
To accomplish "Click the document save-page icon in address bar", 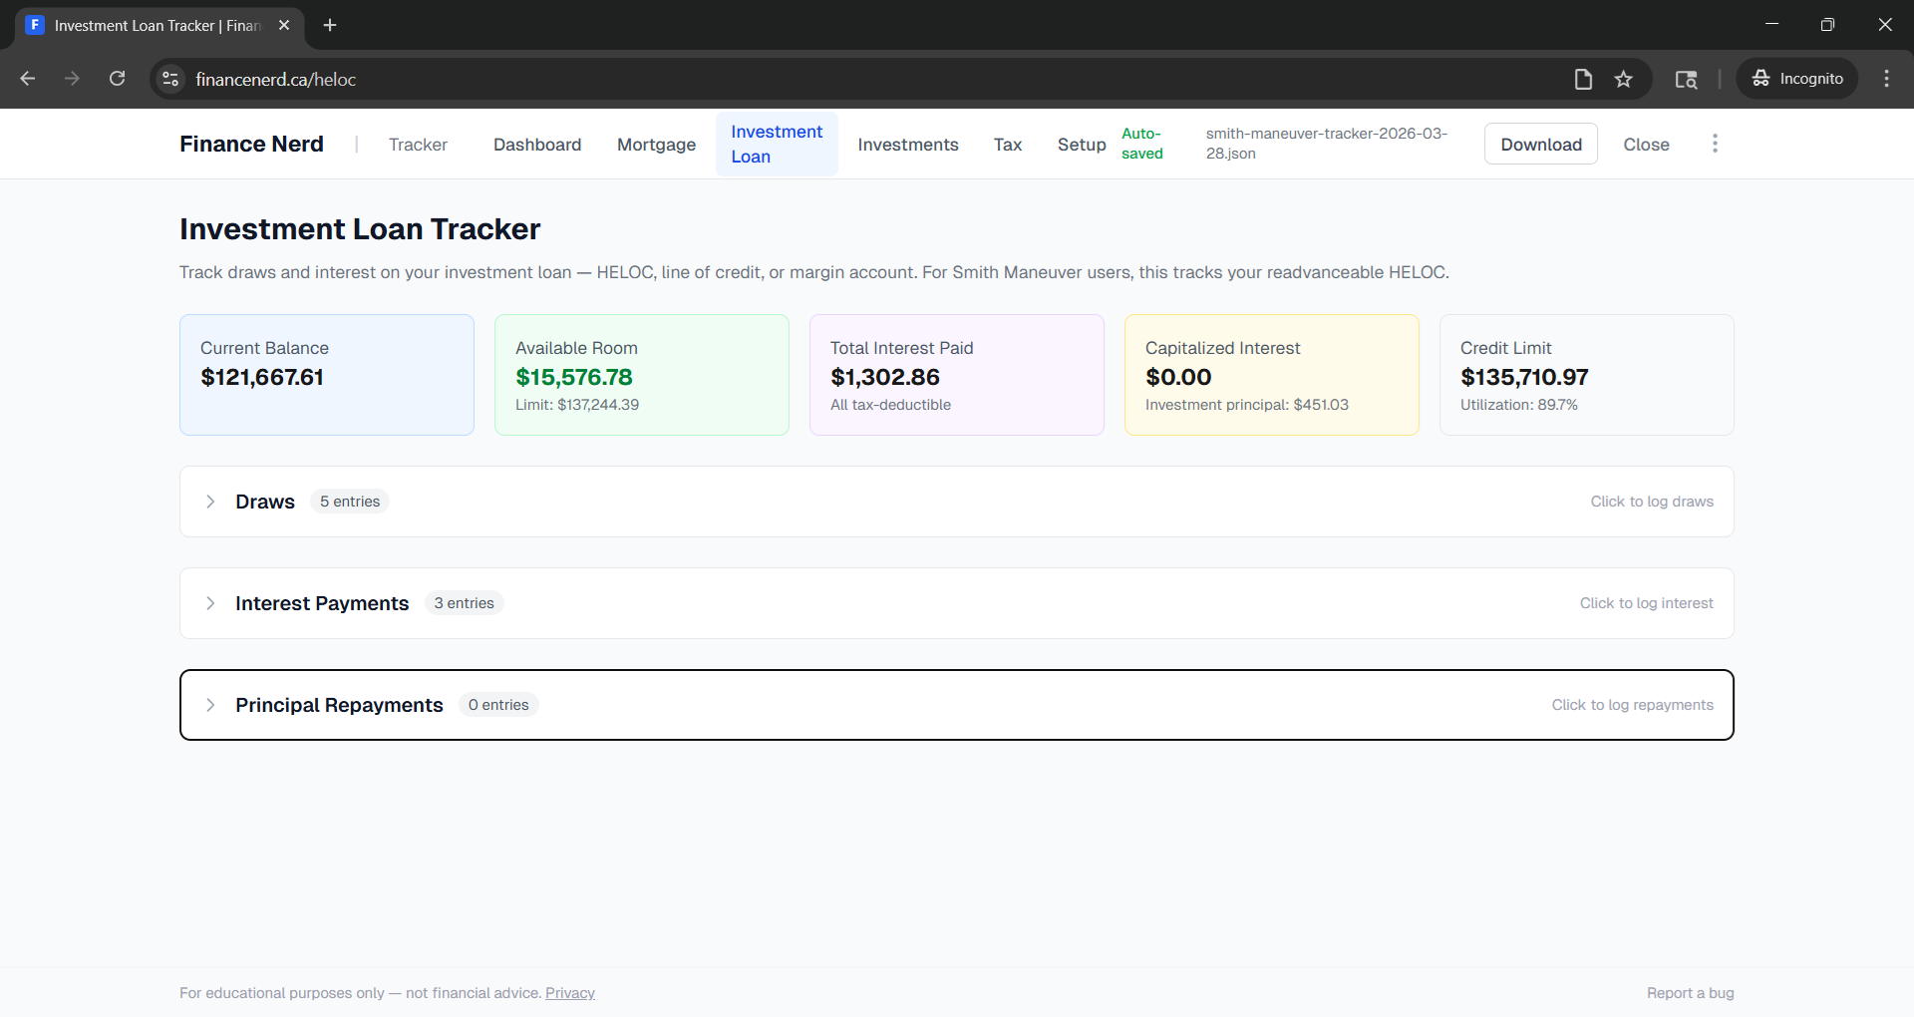I will tap(1583, 79).
